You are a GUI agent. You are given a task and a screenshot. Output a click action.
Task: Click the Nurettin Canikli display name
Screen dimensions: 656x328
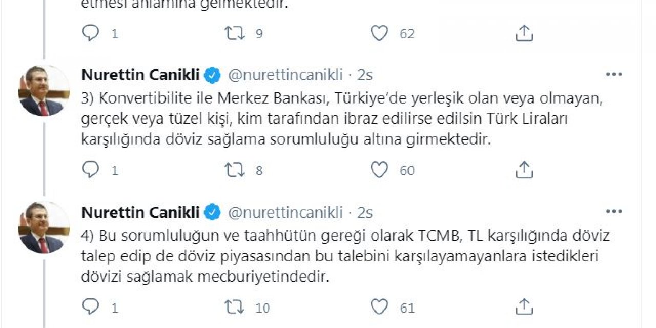pyautogui.click(x=138, y=74)
